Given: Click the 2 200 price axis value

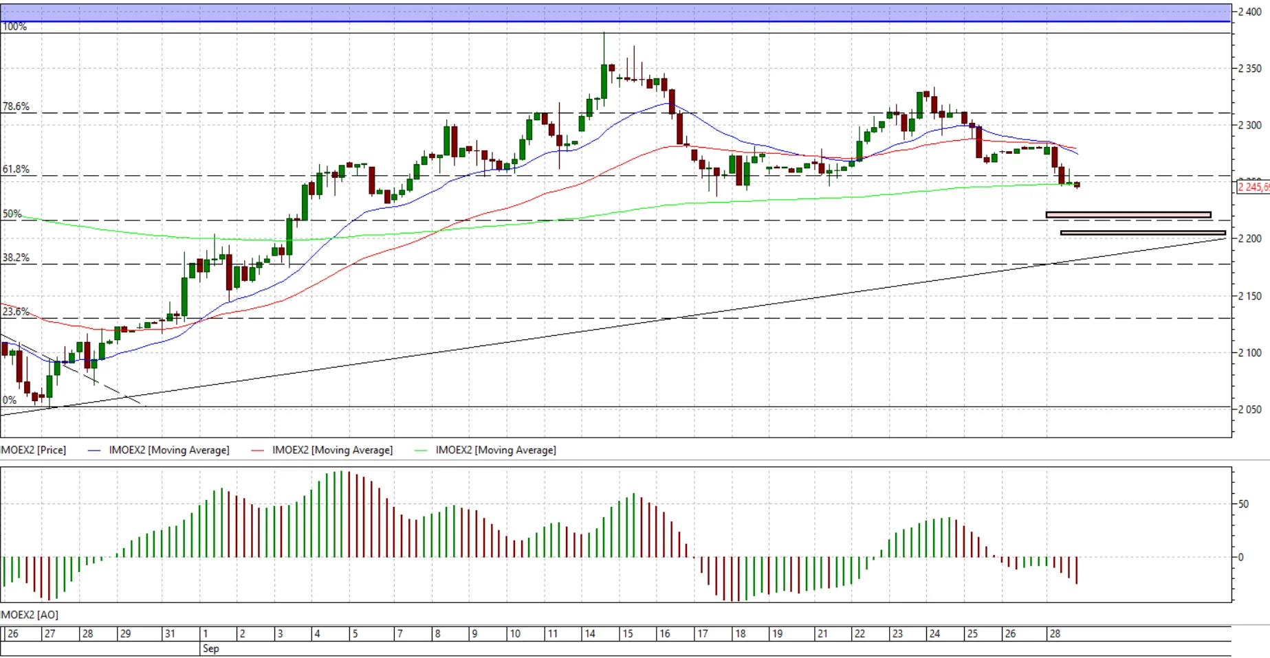Looking at the screenshot, I should [x=1250, y=239].
